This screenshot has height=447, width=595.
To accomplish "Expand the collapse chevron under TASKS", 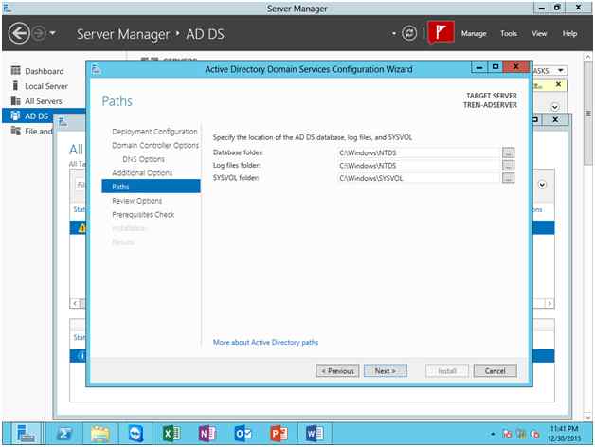I will tap(554, 107).
